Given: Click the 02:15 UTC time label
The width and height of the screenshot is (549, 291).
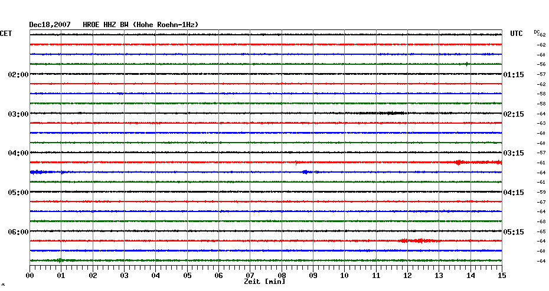Looking at the screenshot, I should [514, 114].
